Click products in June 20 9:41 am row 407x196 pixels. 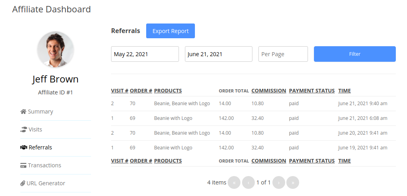coord(182,133)
